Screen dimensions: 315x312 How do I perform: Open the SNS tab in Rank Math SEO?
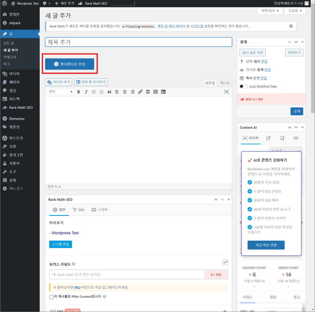click(78, 210)
